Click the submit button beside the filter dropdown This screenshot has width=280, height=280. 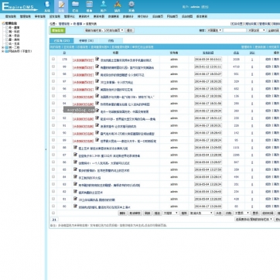(x=129, y=30)
